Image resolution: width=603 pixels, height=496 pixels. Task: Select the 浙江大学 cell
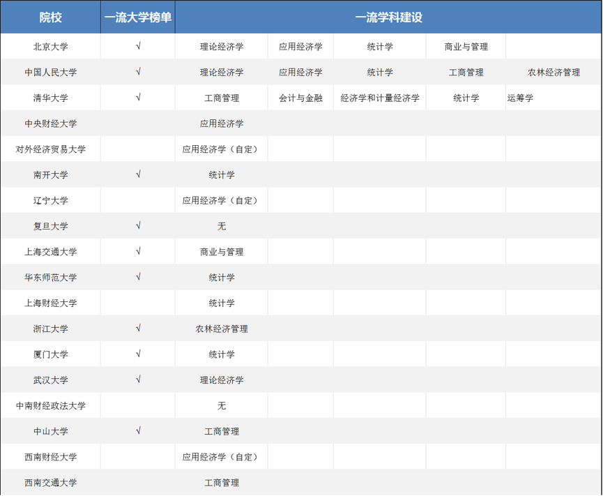[50, 329]
